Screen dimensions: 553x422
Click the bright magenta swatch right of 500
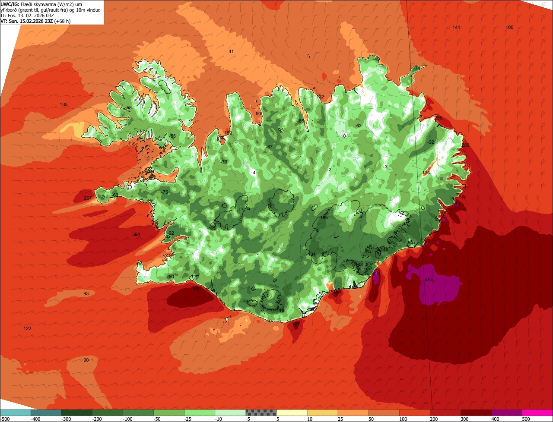(x=537, y=412)
